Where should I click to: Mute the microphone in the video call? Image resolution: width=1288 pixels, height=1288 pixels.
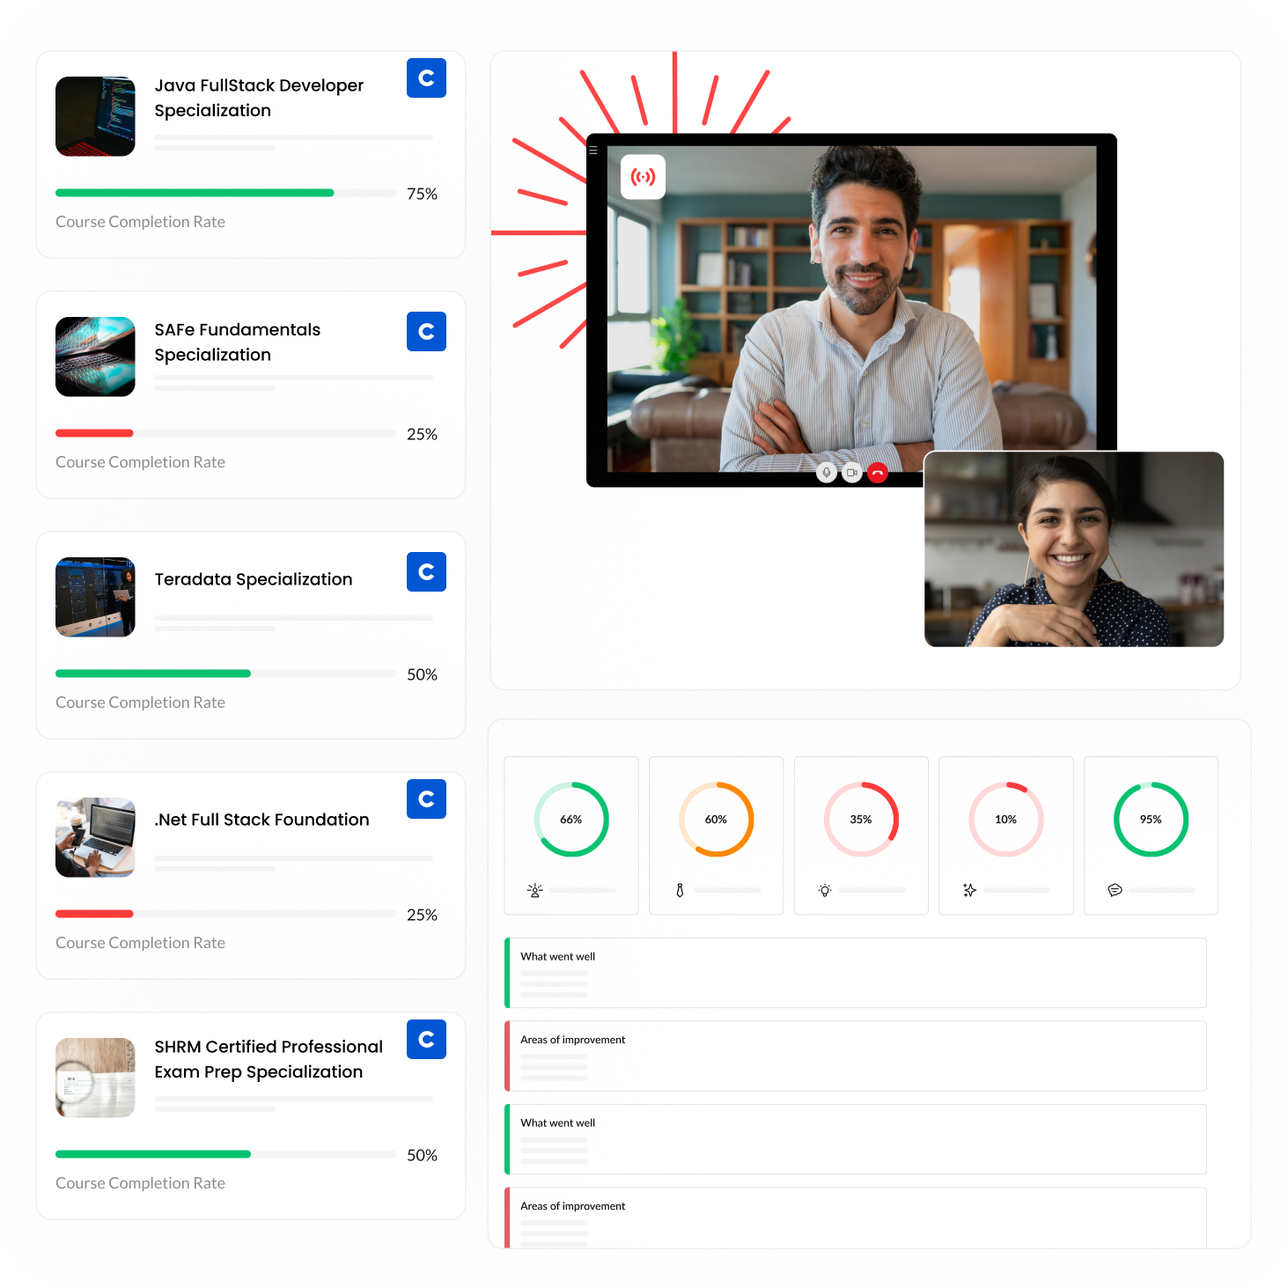pyautogui.click(x=826, y=473)
